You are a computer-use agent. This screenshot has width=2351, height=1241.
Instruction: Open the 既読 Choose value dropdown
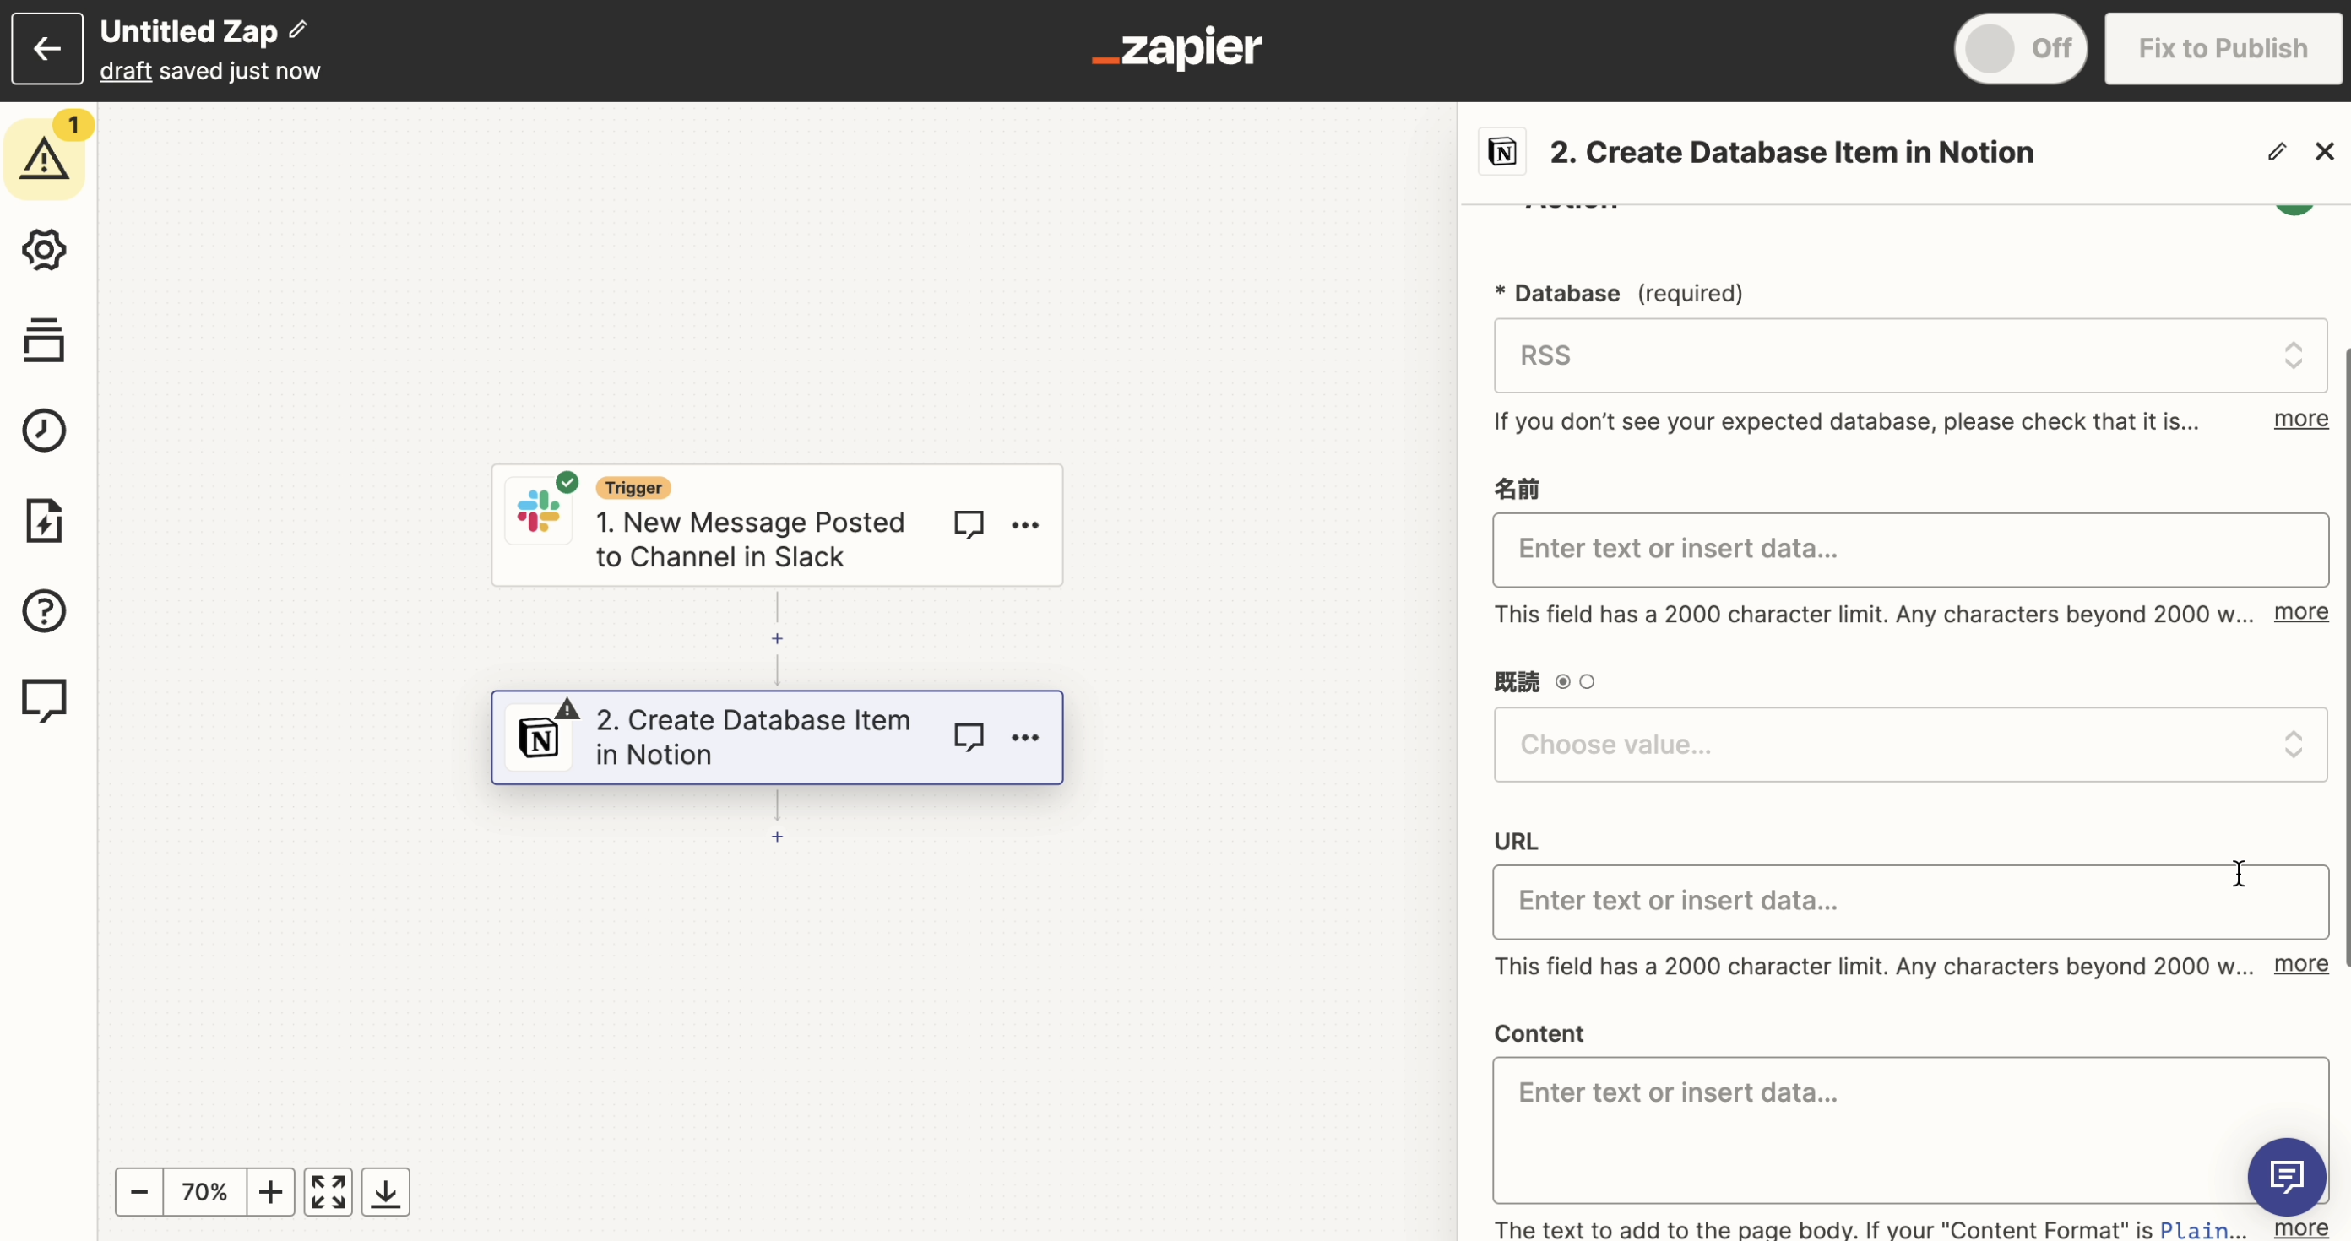(1910, 745)
